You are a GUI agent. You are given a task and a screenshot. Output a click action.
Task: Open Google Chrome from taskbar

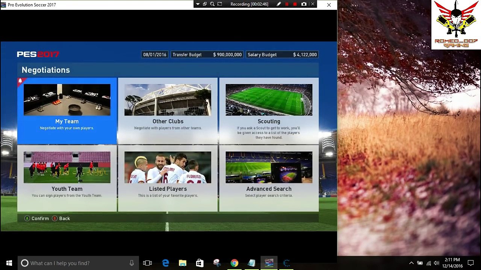[x=234, y=263]
